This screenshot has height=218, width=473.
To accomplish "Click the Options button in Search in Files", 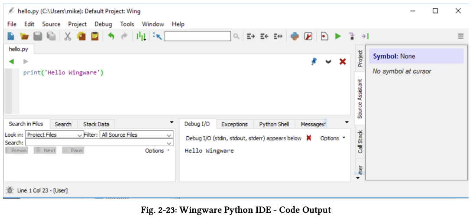I will click(157, 151).
